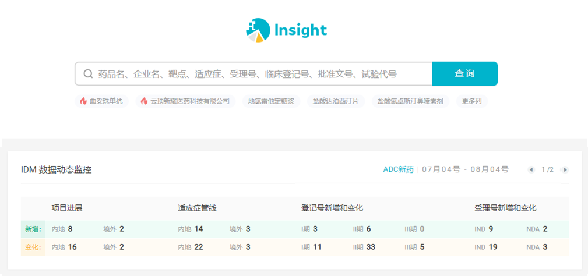Click the flame icon beside 云顶新耀医药科技有限公司
Screen dimensions: 588x276
tap(145, 101)
